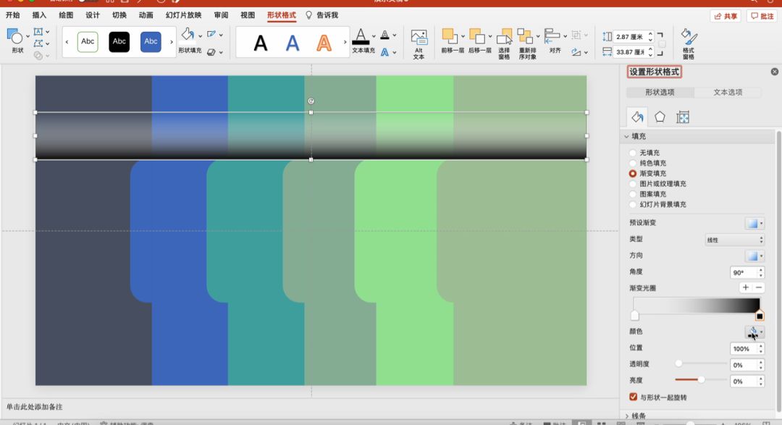
Task: Select the fill and line bucket tab icon
Action: pyautogui.click(x=637, y=117)
